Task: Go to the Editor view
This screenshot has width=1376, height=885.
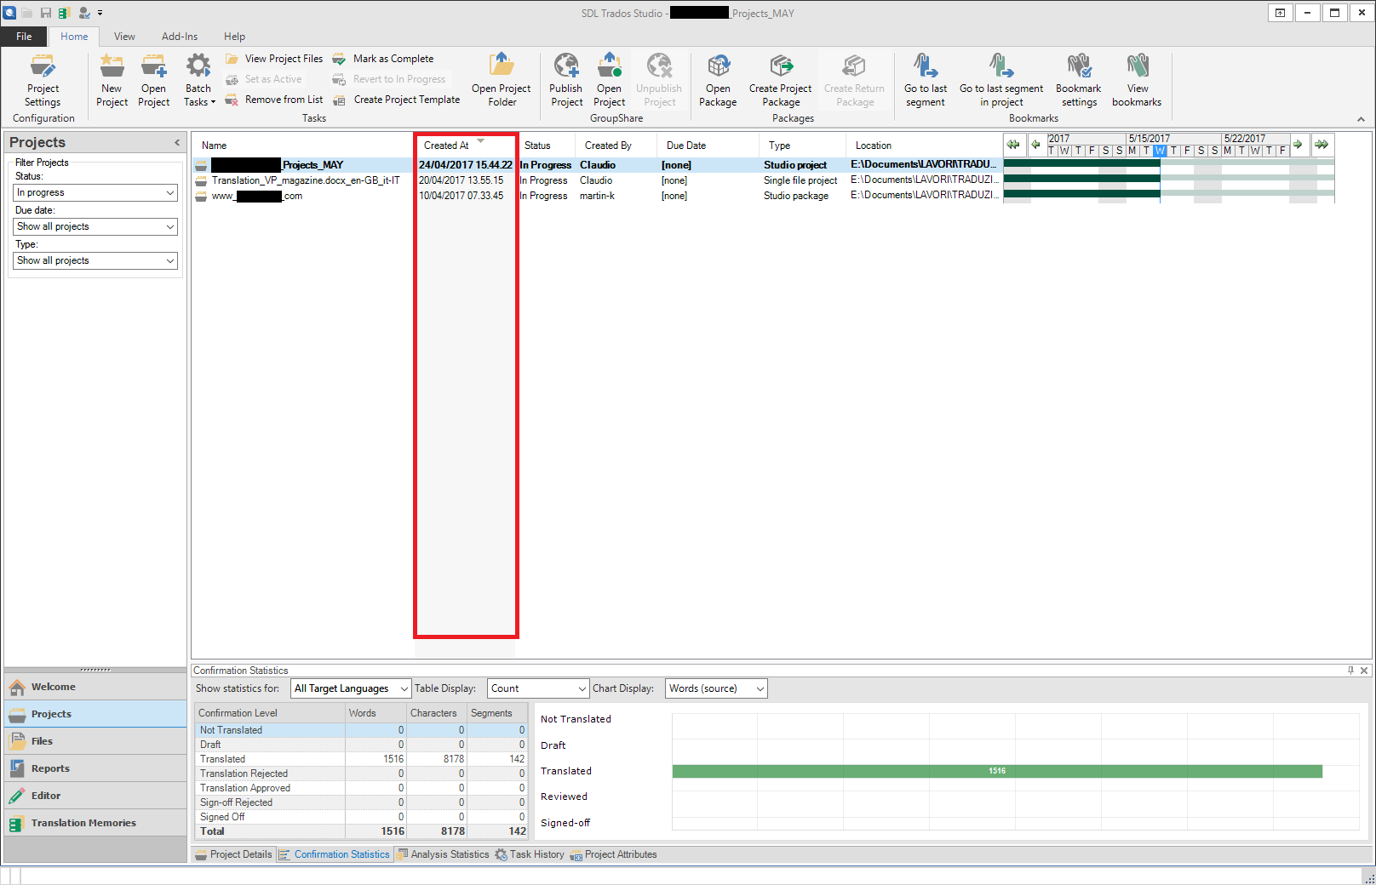Action: (x=95, y=796)
